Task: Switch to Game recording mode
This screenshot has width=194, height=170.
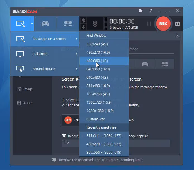Action: point(45,24)
